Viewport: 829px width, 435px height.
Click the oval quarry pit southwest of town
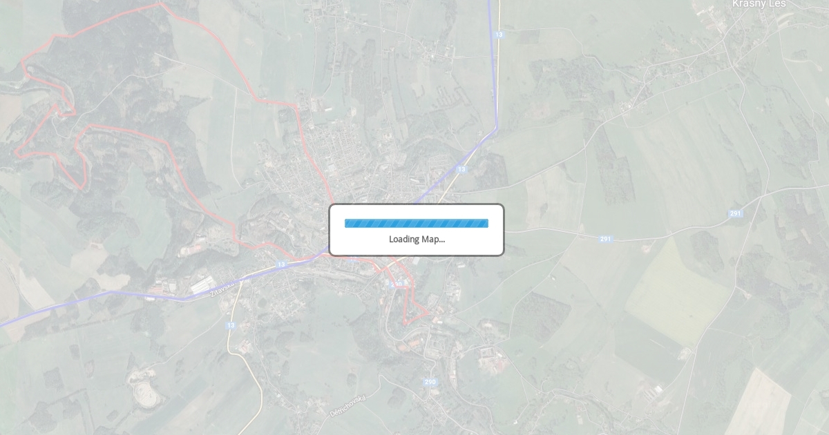pyautogui.click(x=146, y=394)
